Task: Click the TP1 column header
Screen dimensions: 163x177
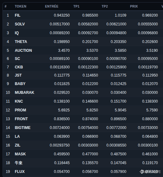Action: tap(76, 6)
